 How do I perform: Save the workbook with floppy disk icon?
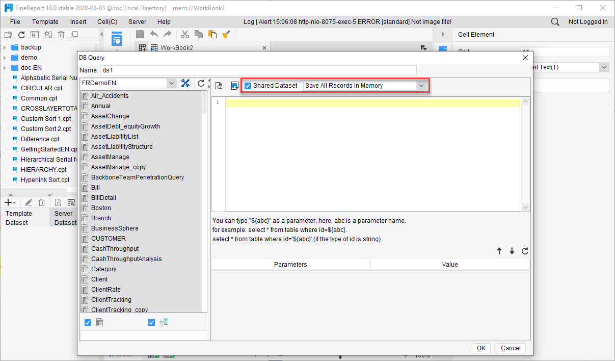(141, 34)
